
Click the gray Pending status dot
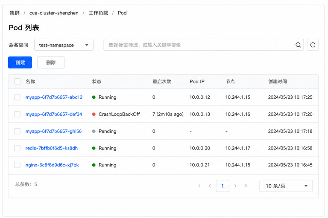pos(94,131)
